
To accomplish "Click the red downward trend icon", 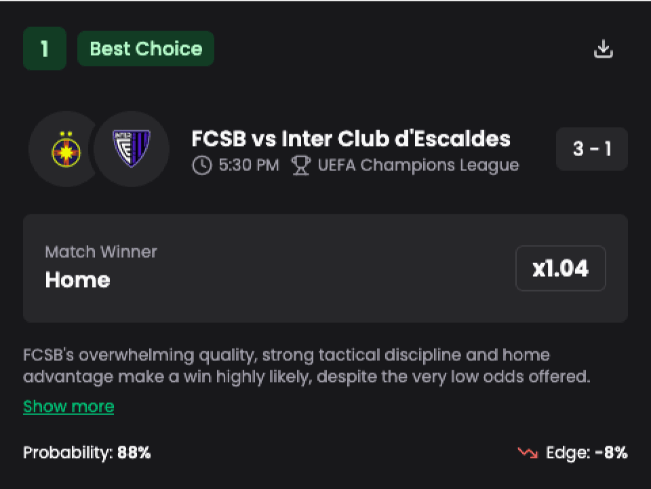I will (527, 452).
